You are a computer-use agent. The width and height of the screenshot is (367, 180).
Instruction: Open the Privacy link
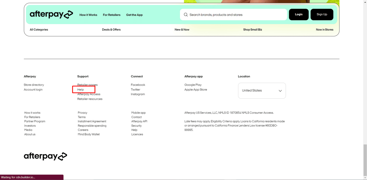(83, 113)
